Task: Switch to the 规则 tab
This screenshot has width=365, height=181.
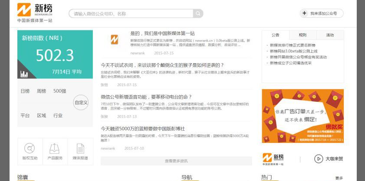Action: coord(303,35)
